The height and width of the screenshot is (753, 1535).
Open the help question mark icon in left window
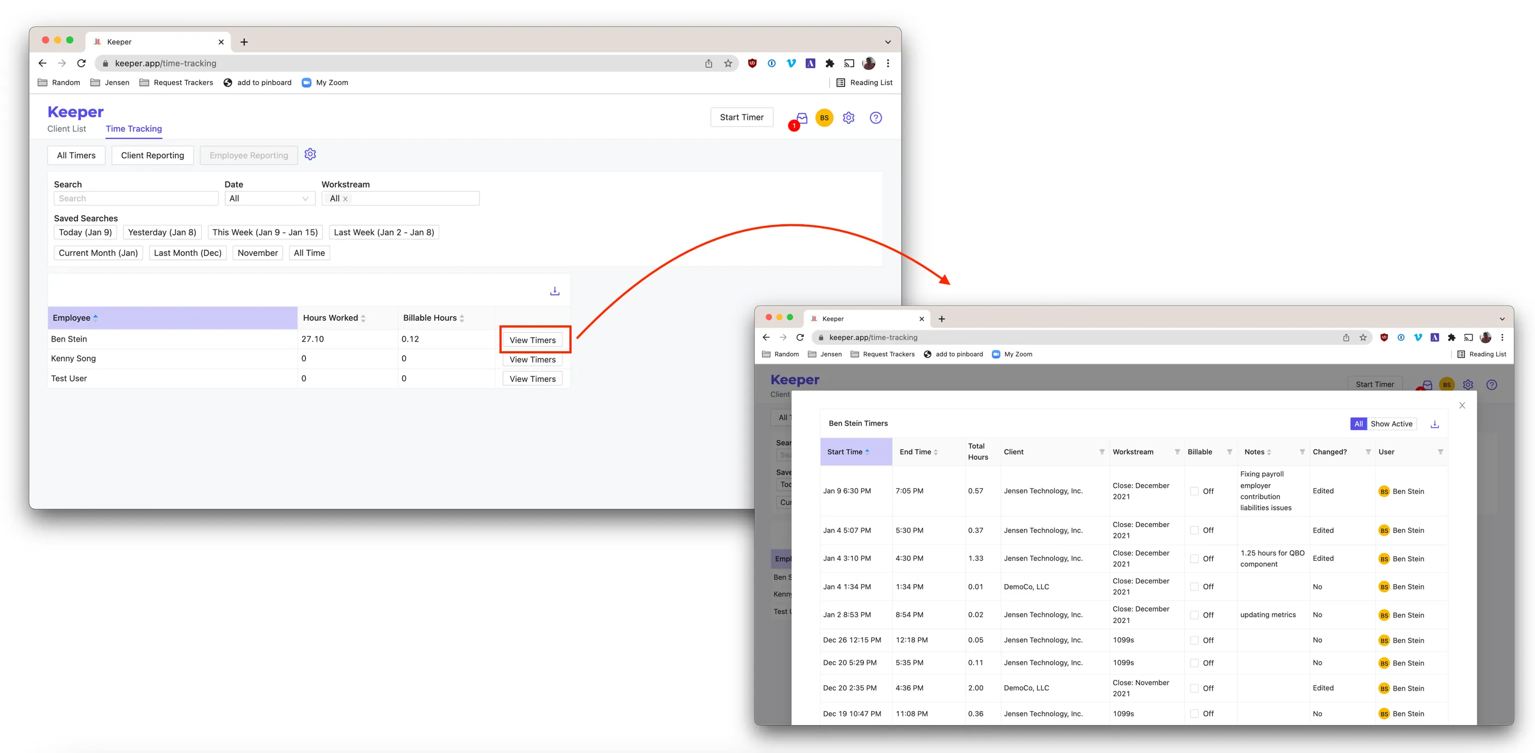pos(875,118)
